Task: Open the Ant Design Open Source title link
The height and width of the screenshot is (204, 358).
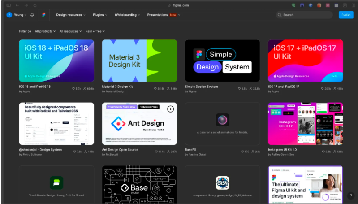Action: 120,150
